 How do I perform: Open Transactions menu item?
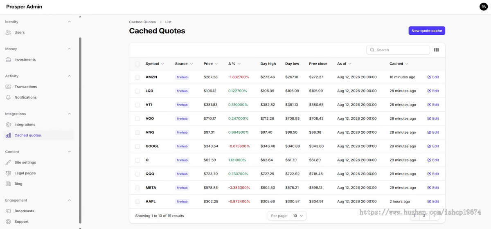click(x=39, y=87)
